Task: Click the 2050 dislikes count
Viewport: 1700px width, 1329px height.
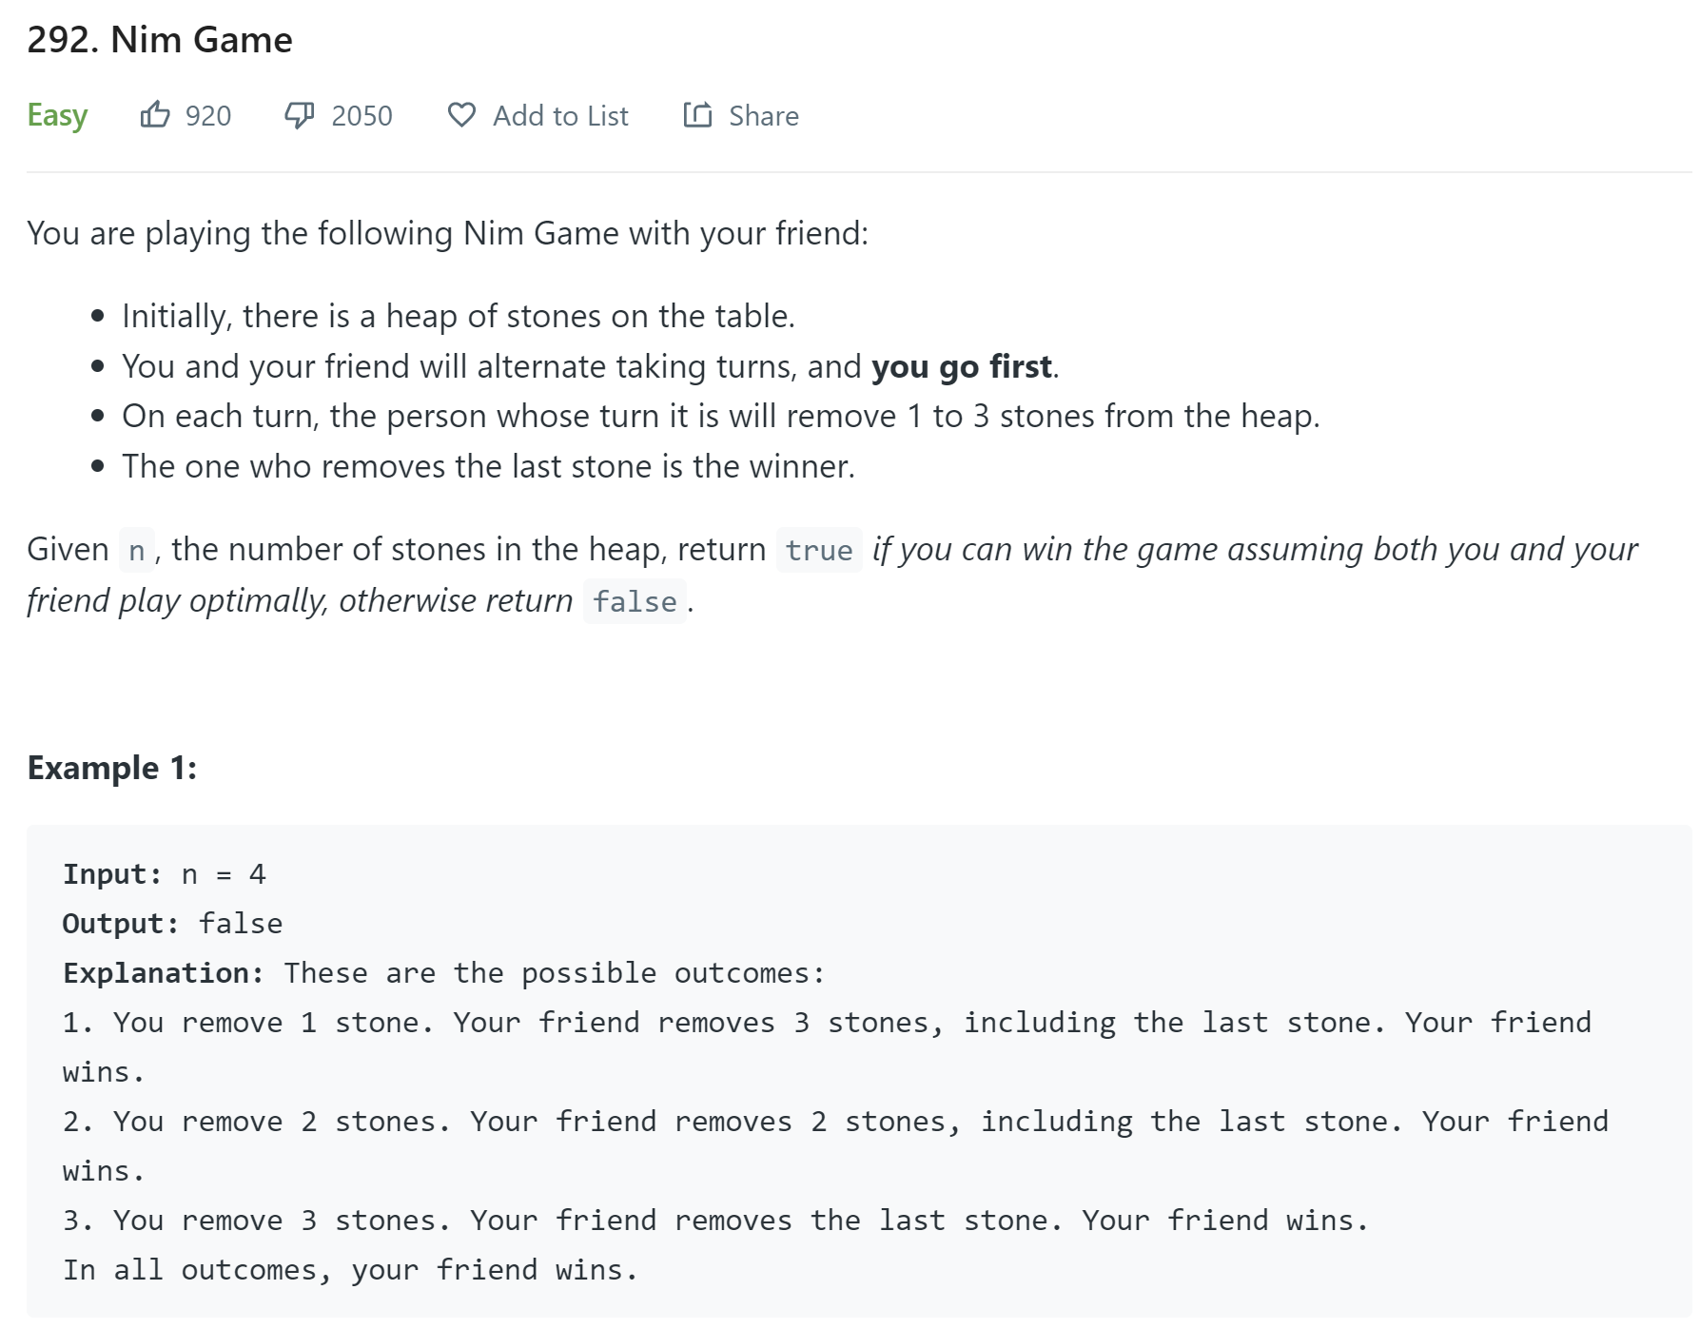Action: pos(361,116)
